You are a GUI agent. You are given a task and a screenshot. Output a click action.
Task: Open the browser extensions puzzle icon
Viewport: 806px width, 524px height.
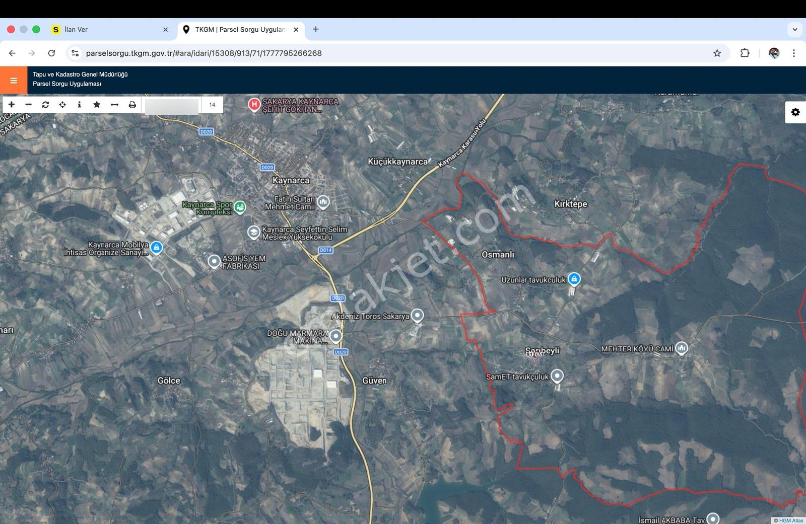[745, 53]
